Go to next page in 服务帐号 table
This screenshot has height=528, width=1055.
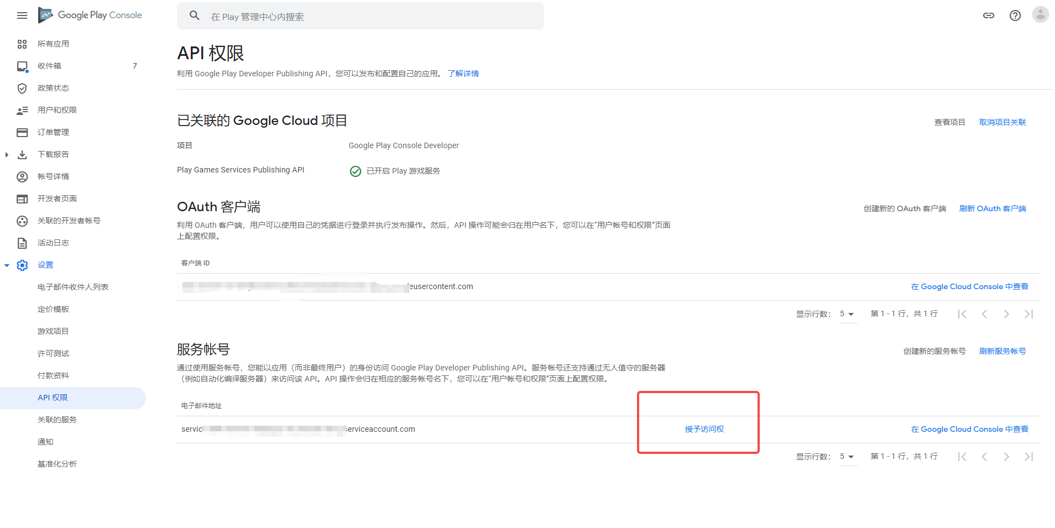tap(1006, 457)
